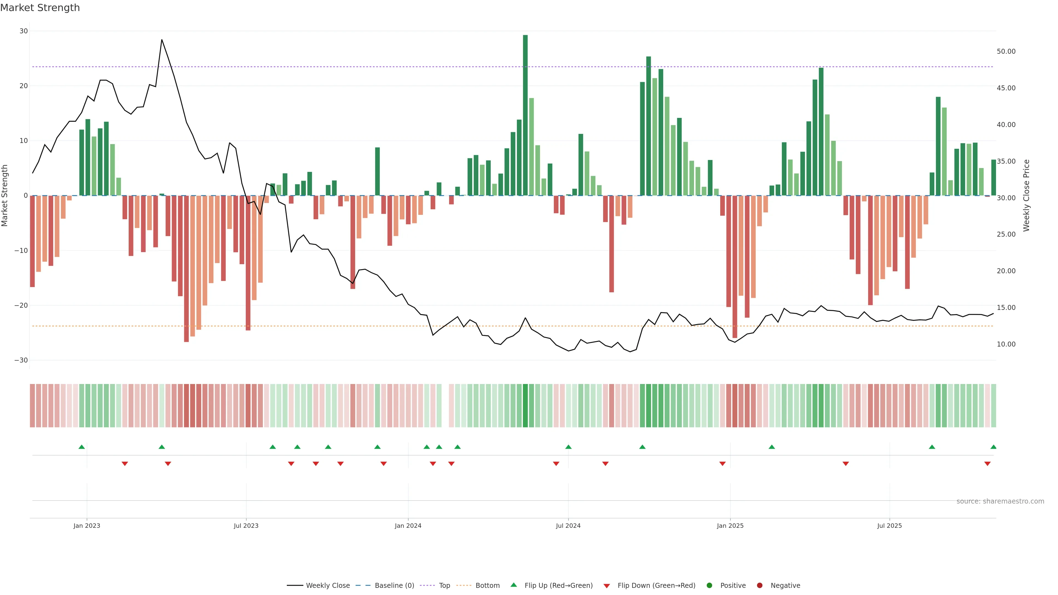The image size is (1058, 595).
Task: Click the Jul 2025 x-axis label
Action: (x=889, y=526)
